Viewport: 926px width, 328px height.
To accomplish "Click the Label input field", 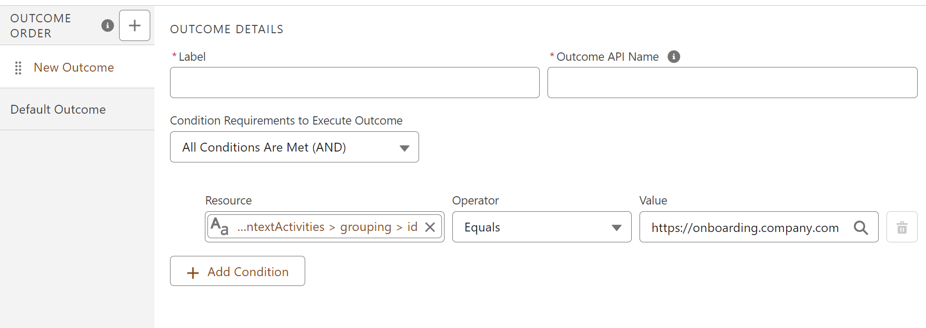I will (x=355, y=83).
